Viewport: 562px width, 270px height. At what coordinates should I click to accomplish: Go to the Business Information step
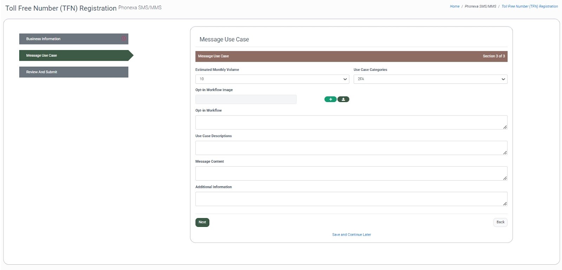click(x=74, y=39)
